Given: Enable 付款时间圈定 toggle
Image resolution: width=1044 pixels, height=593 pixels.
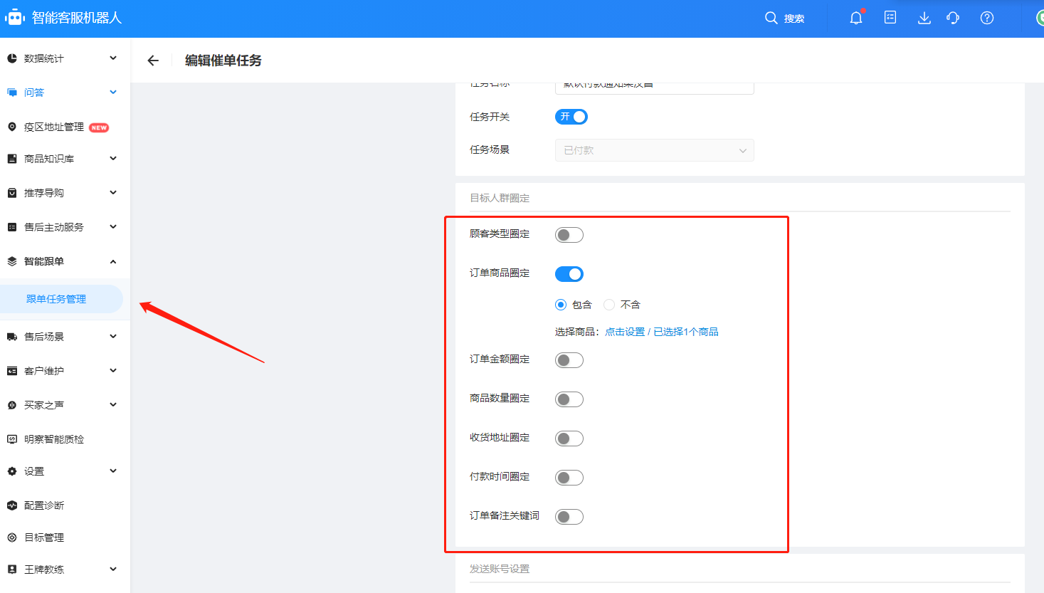Looking at the screenshot, I should pos(569,478).
